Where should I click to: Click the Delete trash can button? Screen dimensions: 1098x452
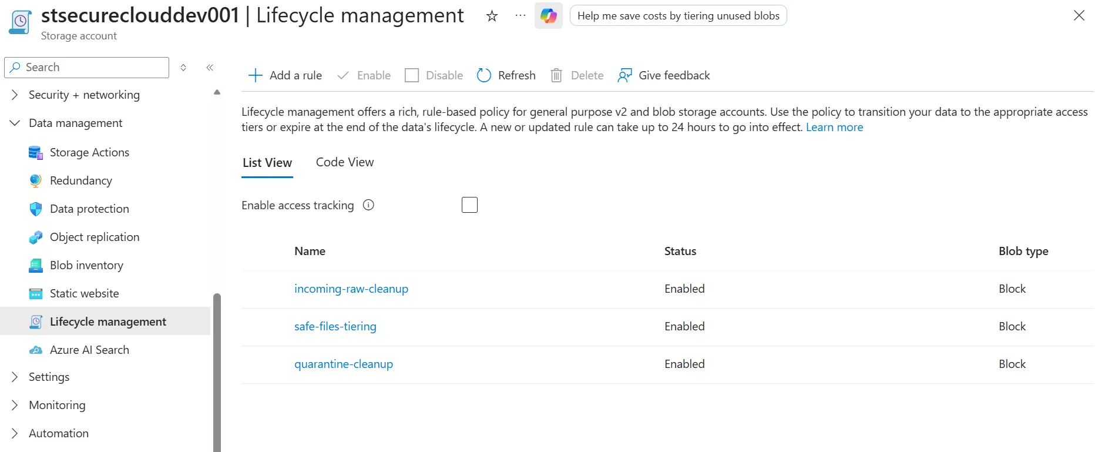click(577, 75)
